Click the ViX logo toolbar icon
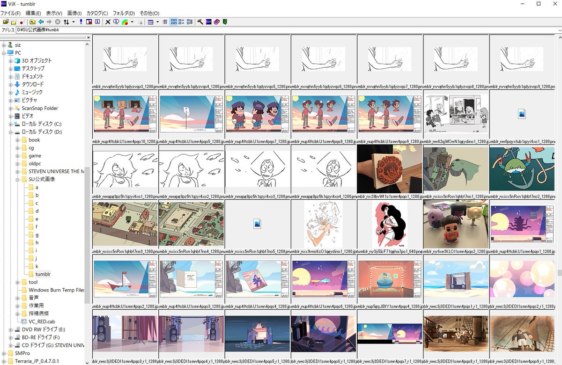 point(208,22)
